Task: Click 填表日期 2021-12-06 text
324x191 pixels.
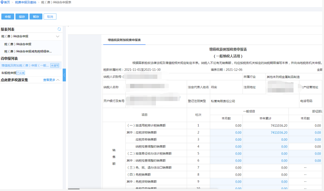Action: (227, 70)
